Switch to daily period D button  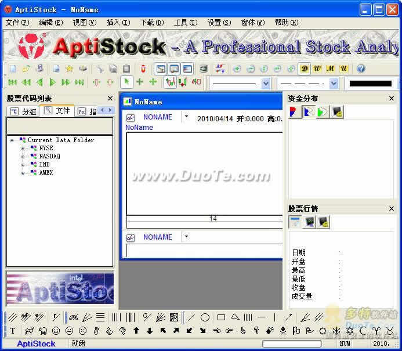click(x=305, y=68)
